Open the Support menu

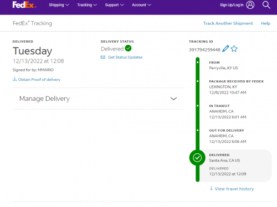pyautogui.click(x=114, y=5)
